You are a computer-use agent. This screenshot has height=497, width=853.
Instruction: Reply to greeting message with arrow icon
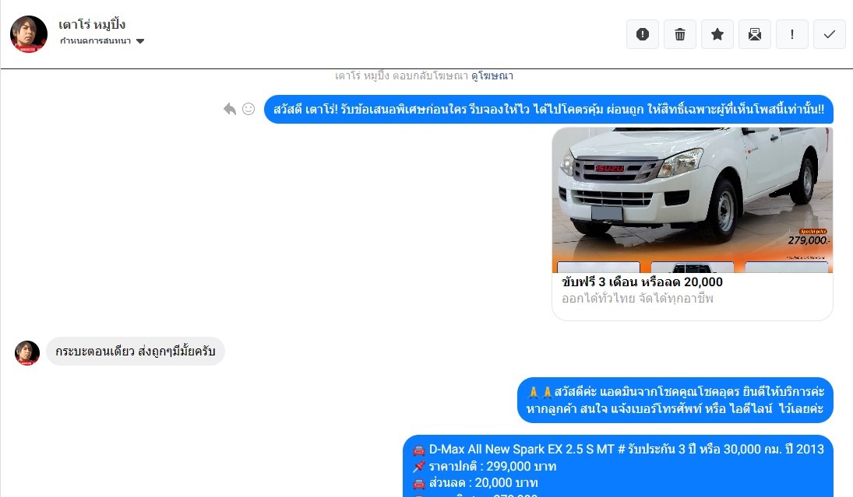pyautogui.click(x=230, y=109)
